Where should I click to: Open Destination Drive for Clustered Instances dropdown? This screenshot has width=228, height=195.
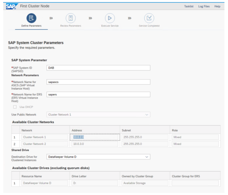point(98,157)
